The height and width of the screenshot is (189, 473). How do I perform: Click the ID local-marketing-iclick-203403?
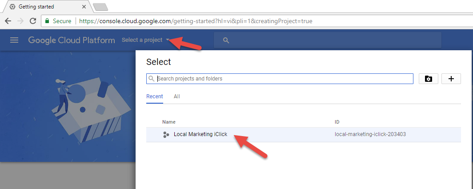tap(370, 134)
